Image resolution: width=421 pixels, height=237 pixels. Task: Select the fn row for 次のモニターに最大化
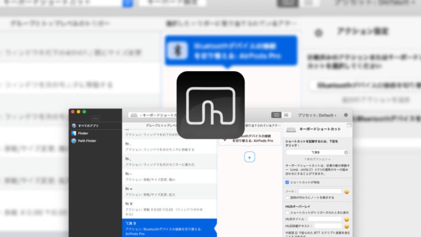pos(170,161)
